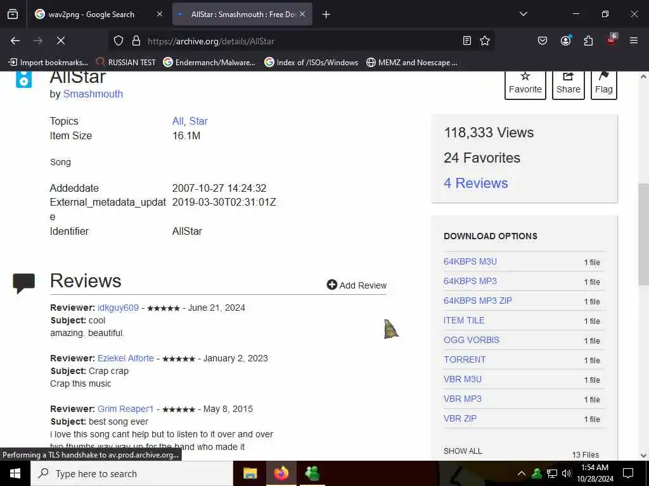This screenshot has width=649, height=486.
Task: Select the 24 Favorites text
Action: tap(482, 158)
